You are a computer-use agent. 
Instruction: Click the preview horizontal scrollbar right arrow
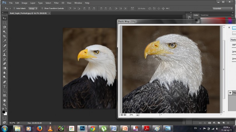click(x=221, y=115)
